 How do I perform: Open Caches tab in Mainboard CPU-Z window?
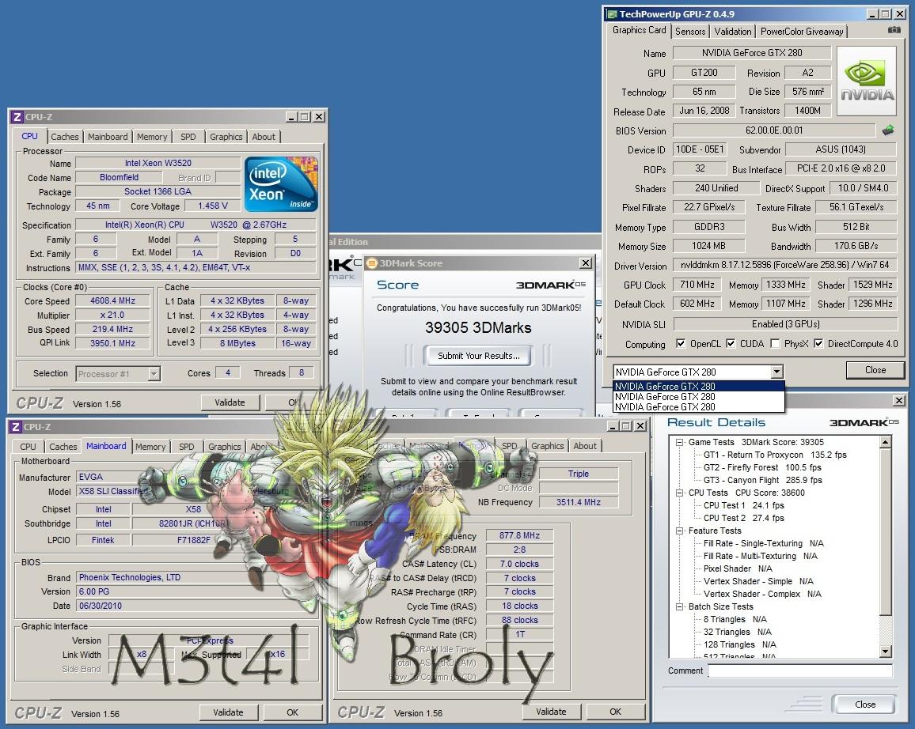tap(63, 447)
